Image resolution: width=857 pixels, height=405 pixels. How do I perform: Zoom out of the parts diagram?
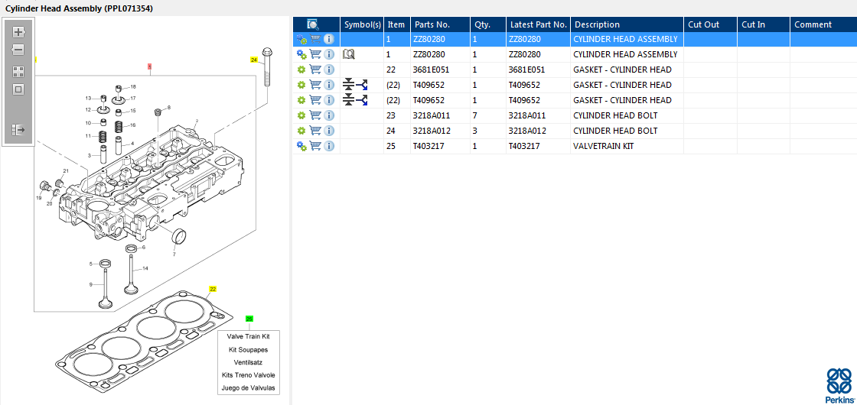click(x=18, y=50)
